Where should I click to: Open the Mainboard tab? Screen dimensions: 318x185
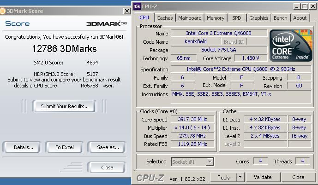click(x=190, y=18)
